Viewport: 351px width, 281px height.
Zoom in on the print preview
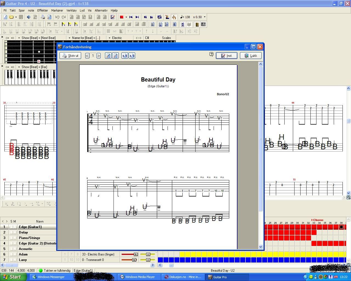coord(108,56)
